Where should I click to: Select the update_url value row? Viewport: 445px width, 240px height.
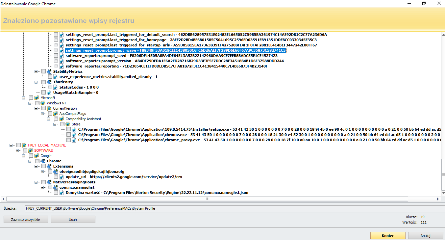click(124, 177)
